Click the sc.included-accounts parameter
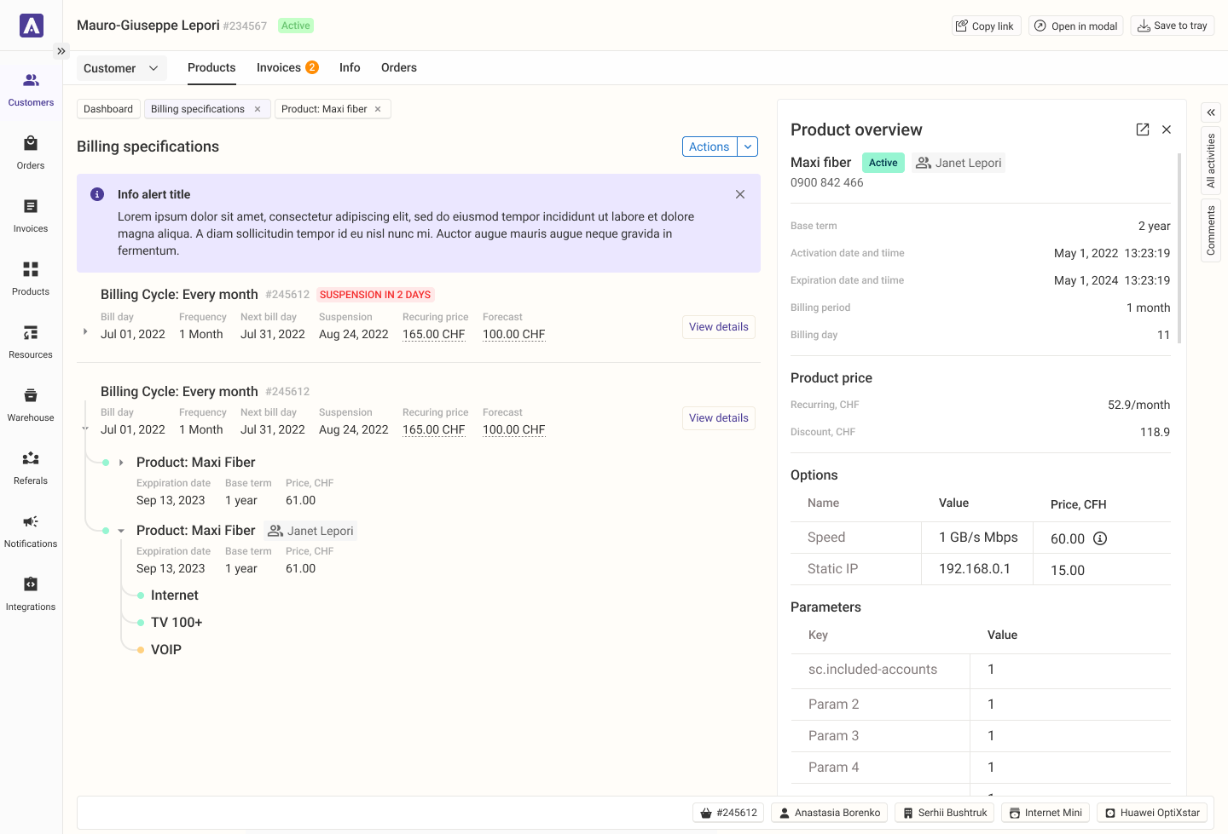Image resolution: width=1228 pixels, height=834 pixels. pyautogui.click(x=872, y=670)
